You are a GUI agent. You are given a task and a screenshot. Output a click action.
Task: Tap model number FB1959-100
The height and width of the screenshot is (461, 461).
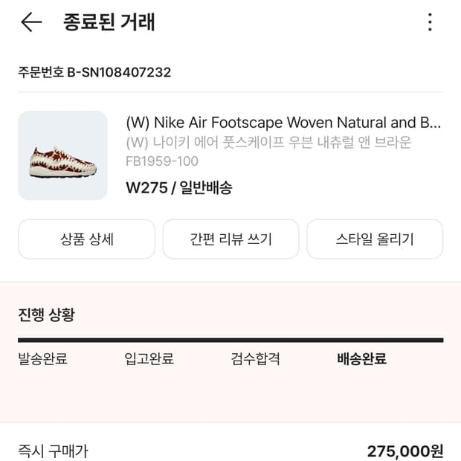(162, 161)
